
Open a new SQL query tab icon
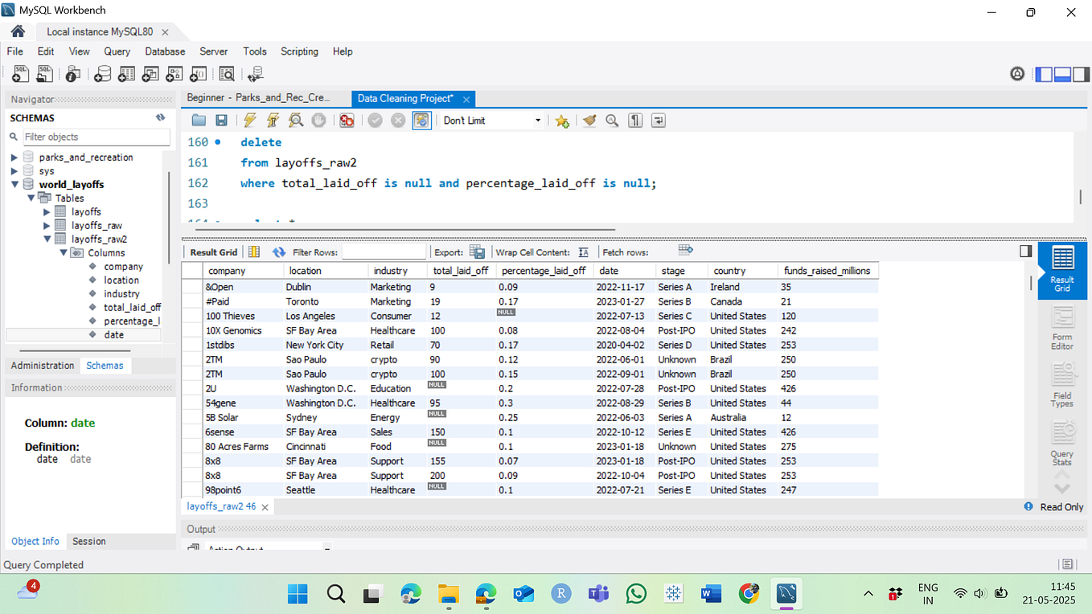point(20,73)
